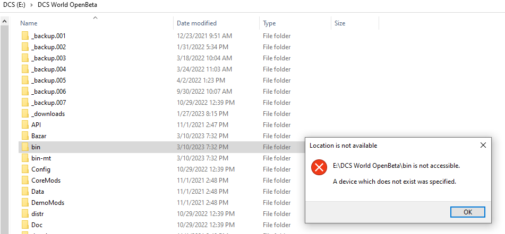Select the CoreMods folder name
Screen dimensions: 505x234
tap(46, 181)
